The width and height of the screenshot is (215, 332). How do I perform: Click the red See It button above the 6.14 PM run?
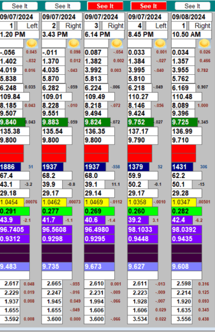tap(105, 6)
